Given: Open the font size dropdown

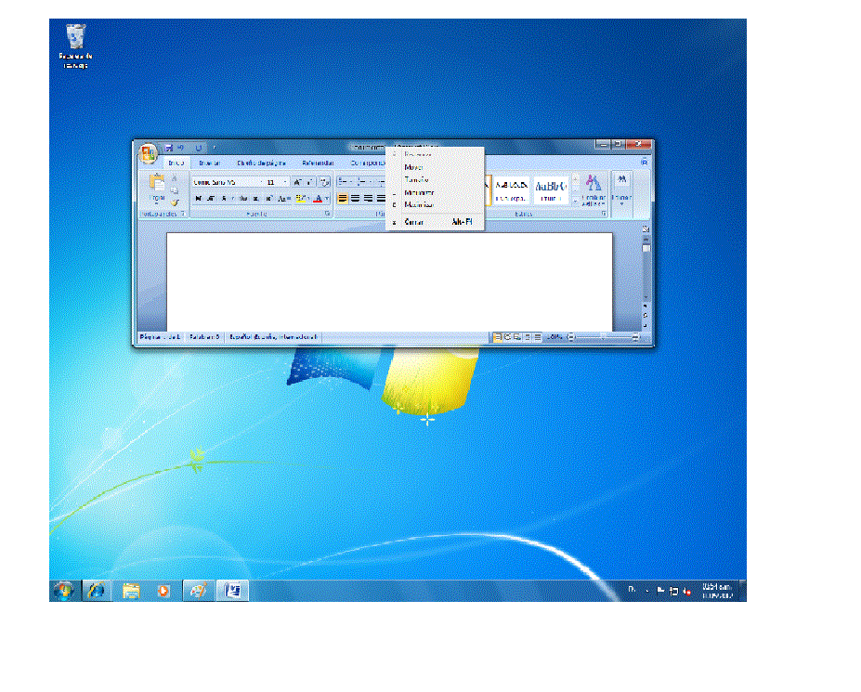Looking at the screenshot, I should pos(286,182).
